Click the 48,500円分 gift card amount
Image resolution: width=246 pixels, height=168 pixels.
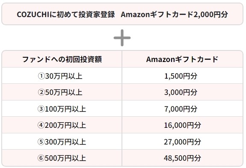[x=182, y=158]
